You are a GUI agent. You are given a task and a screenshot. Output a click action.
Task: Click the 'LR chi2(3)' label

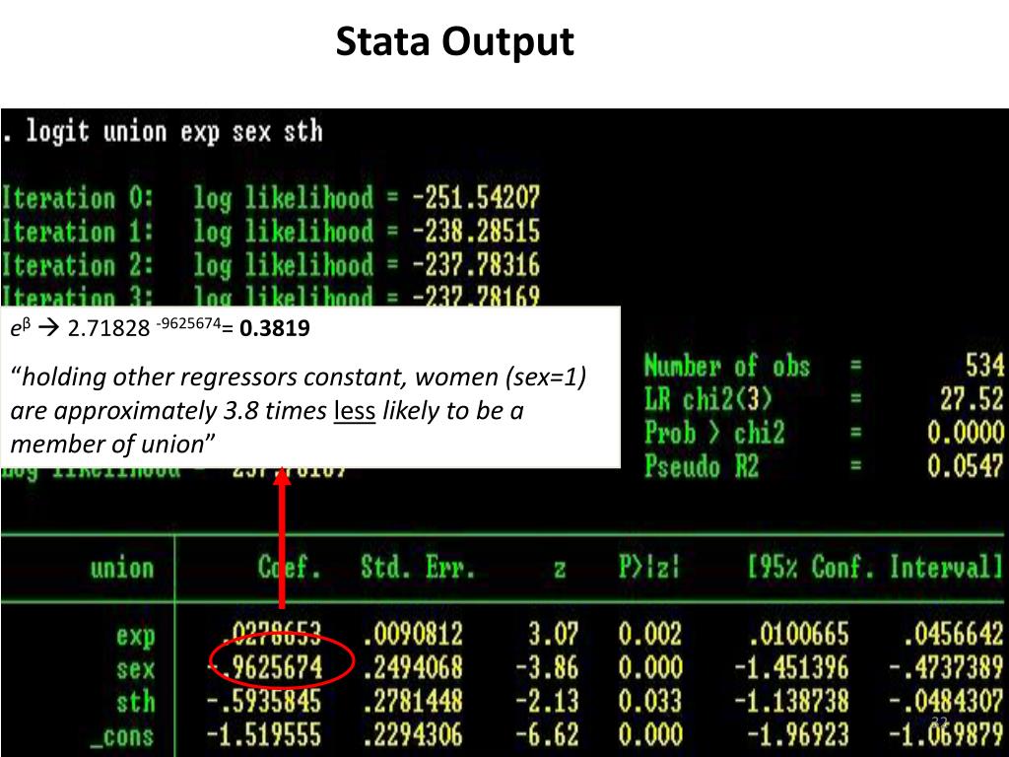click(x=707, y=400)
